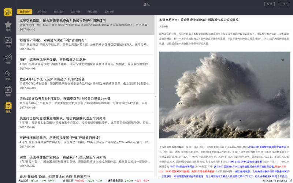Image resolution: width=293 pixels, height=183 pixels.
Task: Switch to the 黄金分析 tab
Action: [25, 12]
